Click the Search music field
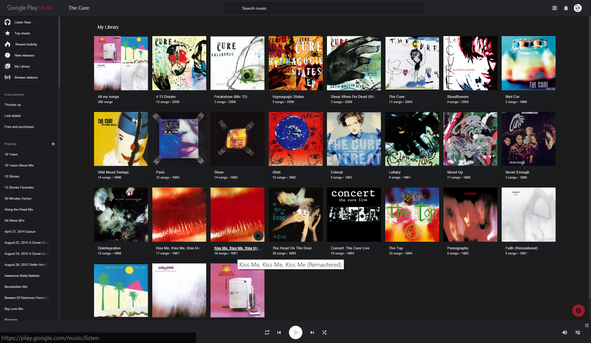This screenshot has height=343, width=591. click(324, 8)
